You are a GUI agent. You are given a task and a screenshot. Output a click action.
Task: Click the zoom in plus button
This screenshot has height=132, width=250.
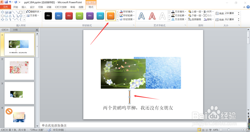243,130
